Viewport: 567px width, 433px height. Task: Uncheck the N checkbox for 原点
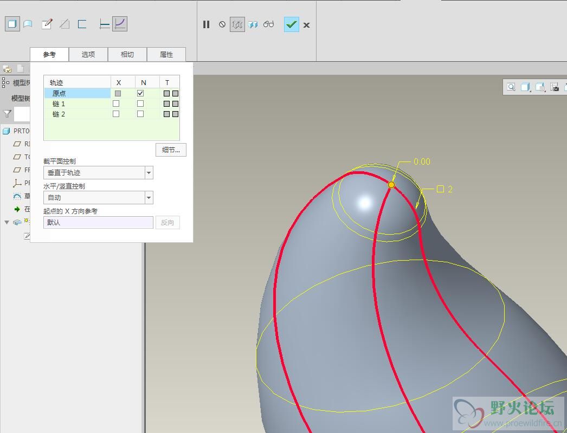(140, 93)
